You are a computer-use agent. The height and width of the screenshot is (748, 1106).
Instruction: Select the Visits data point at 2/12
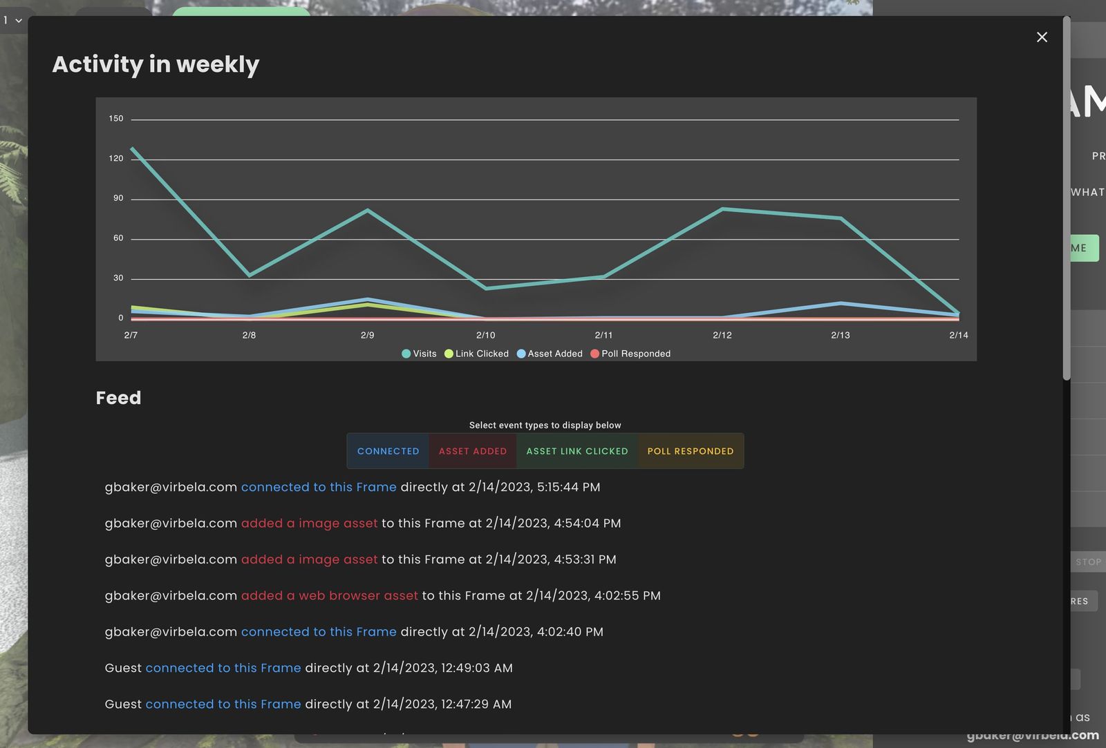tap(722, 209)
